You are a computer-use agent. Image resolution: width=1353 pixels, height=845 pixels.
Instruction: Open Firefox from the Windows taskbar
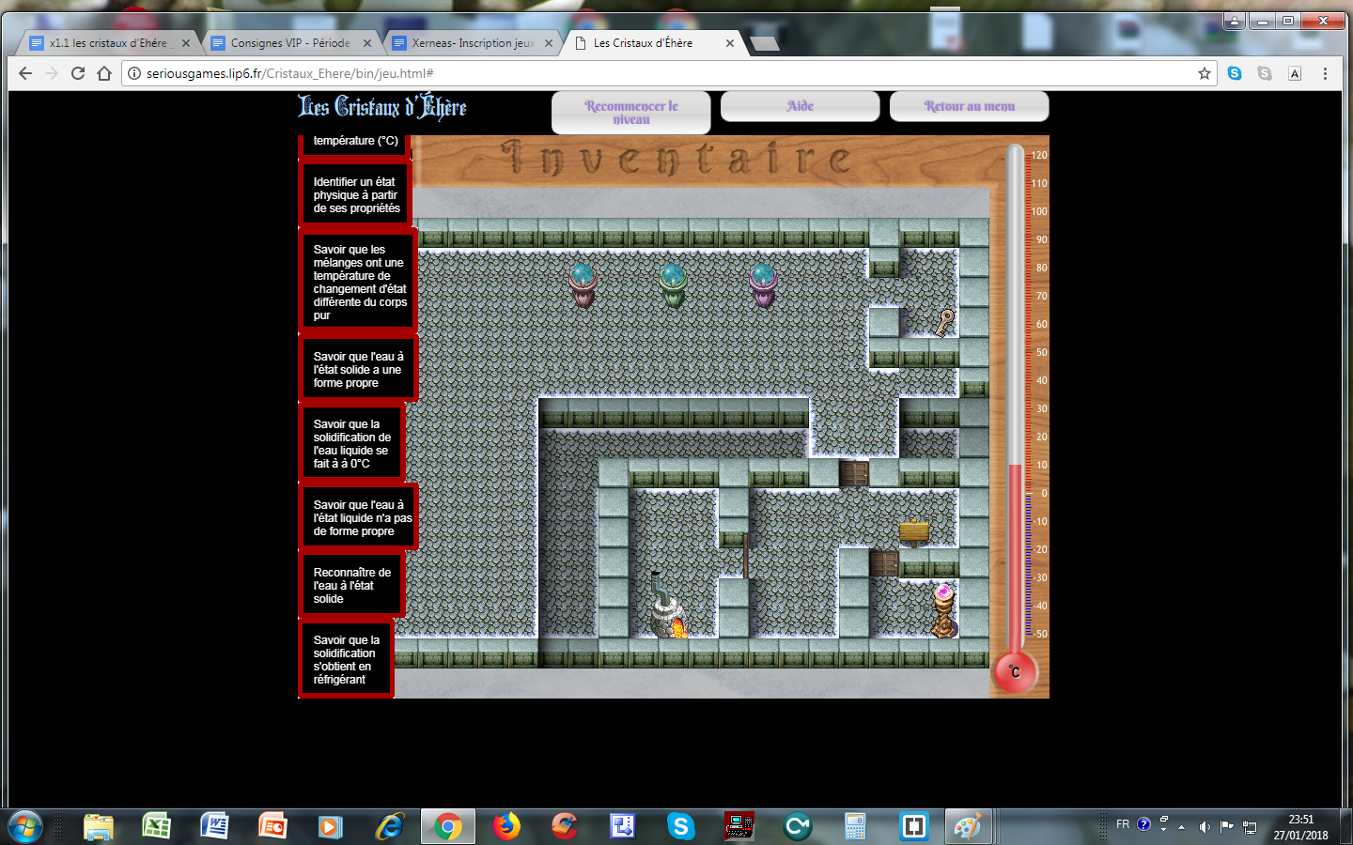506,826
